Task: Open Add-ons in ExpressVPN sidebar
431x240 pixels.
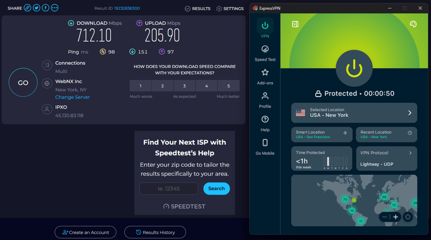Action: click(265, 77)
